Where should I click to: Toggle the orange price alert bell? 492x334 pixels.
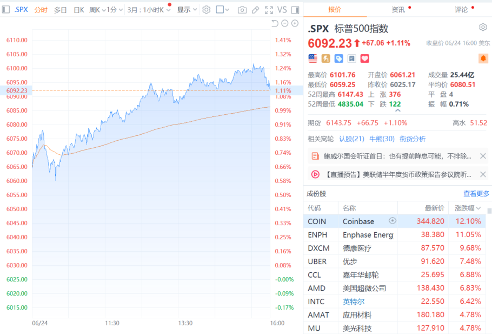click(x=483, y=58)
